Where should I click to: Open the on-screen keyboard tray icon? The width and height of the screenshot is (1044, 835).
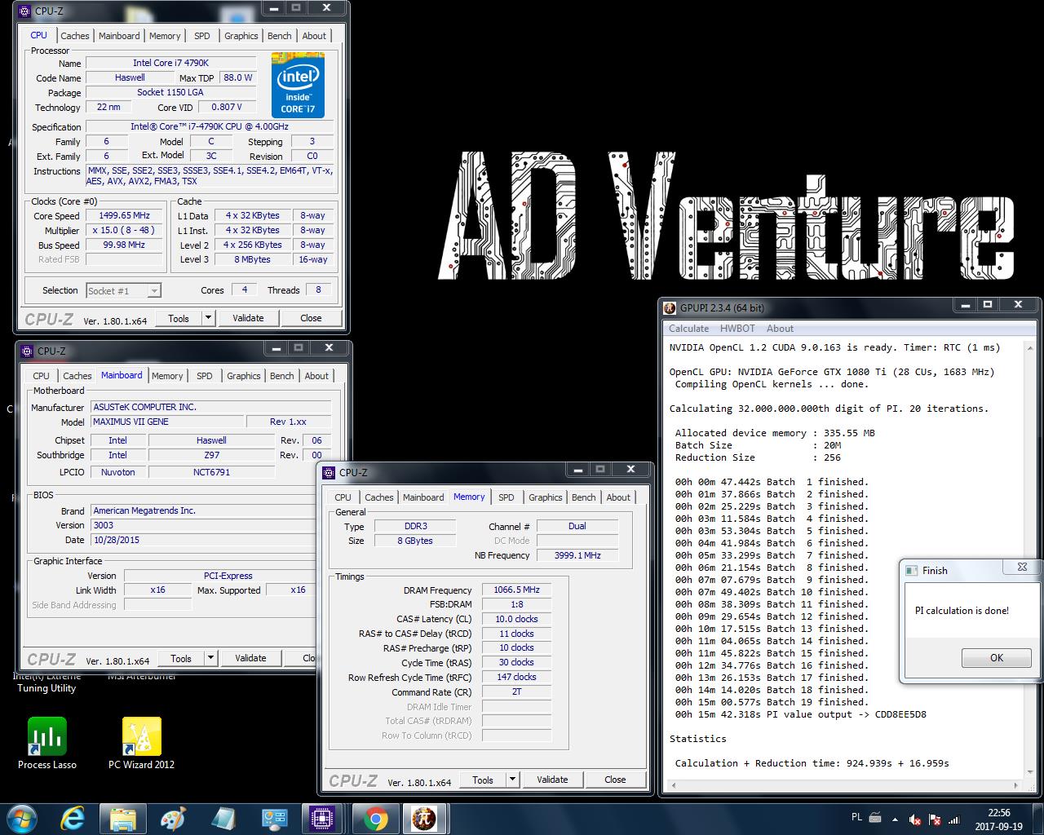pos(875,818)
